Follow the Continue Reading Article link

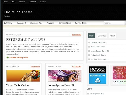pyautogui.click(x=19, y=58)
